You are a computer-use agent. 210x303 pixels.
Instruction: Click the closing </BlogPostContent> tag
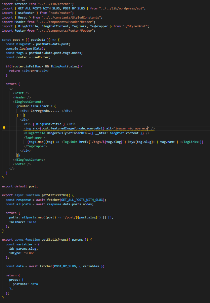click(x=29, y=160)
